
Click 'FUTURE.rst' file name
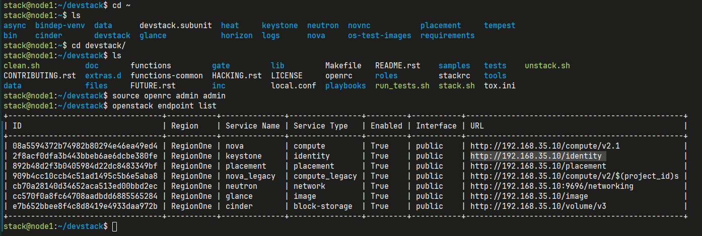153,85
